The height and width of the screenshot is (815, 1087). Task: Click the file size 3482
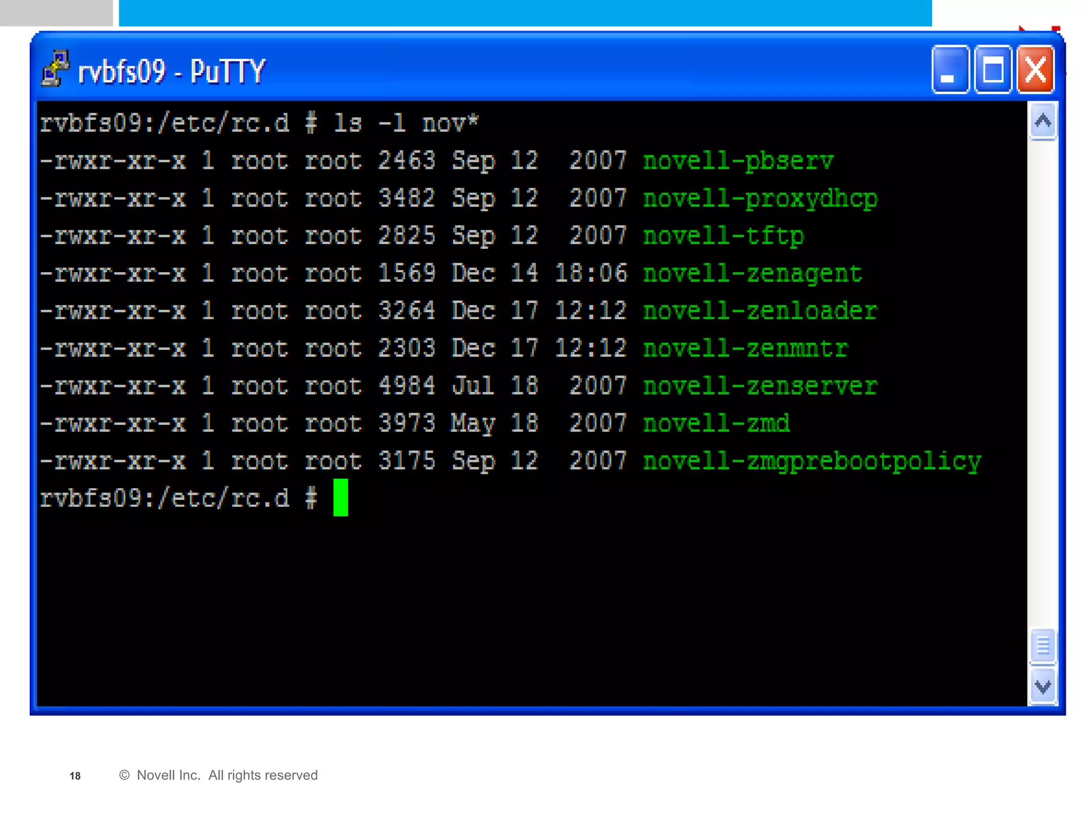point(407,198)
